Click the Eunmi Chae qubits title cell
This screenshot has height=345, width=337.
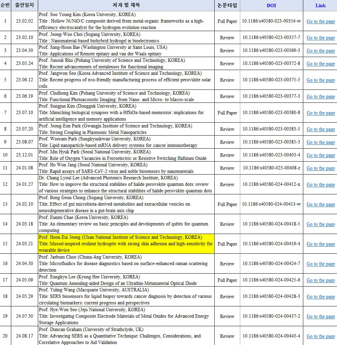[x=126, y=224]
